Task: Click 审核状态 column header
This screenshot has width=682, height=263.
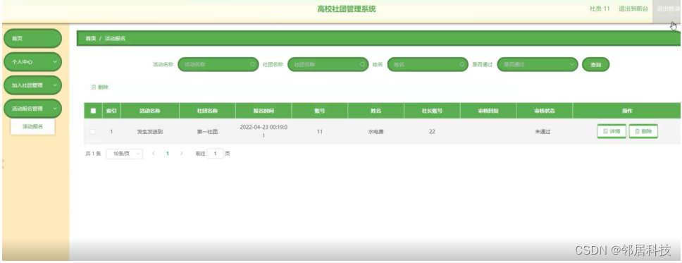Action: click(x=544, y=111)
